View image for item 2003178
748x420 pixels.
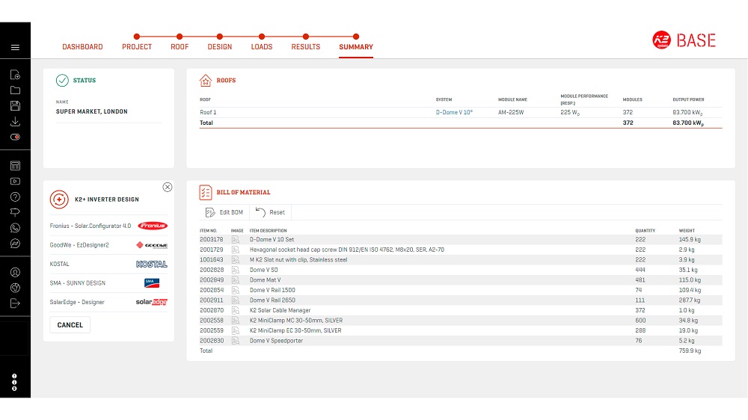[x=236, y=240]
